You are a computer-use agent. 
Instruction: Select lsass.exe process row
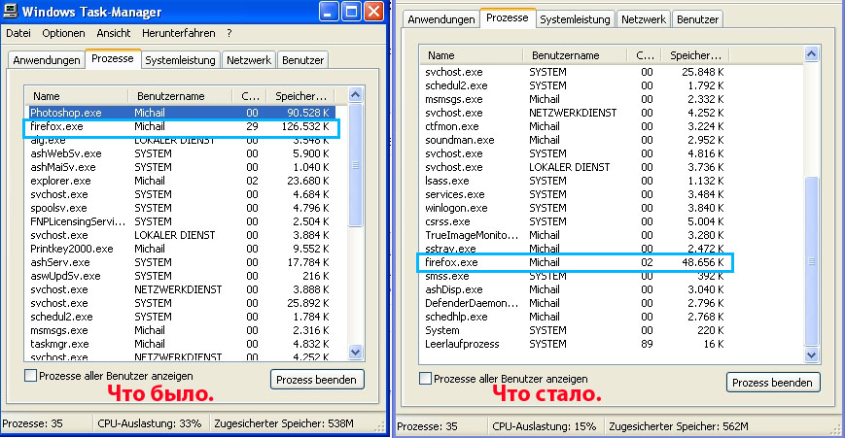[575, 181]
